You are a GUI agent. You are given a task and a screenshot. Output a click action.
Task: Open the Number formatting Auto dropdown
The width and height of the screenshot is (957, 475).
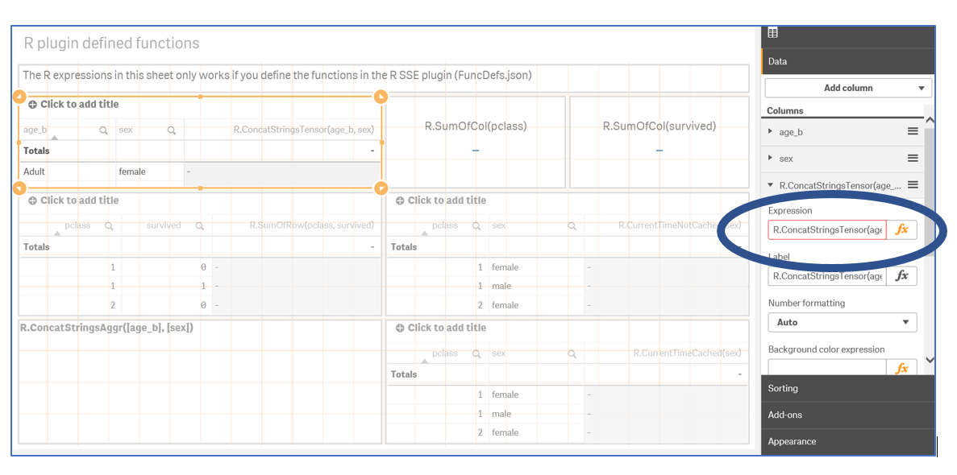(x=842, y=322)
